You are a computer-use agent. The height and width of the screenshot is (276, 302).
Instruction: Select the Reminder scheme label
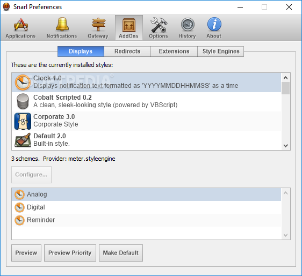click(x=41, y=220)
